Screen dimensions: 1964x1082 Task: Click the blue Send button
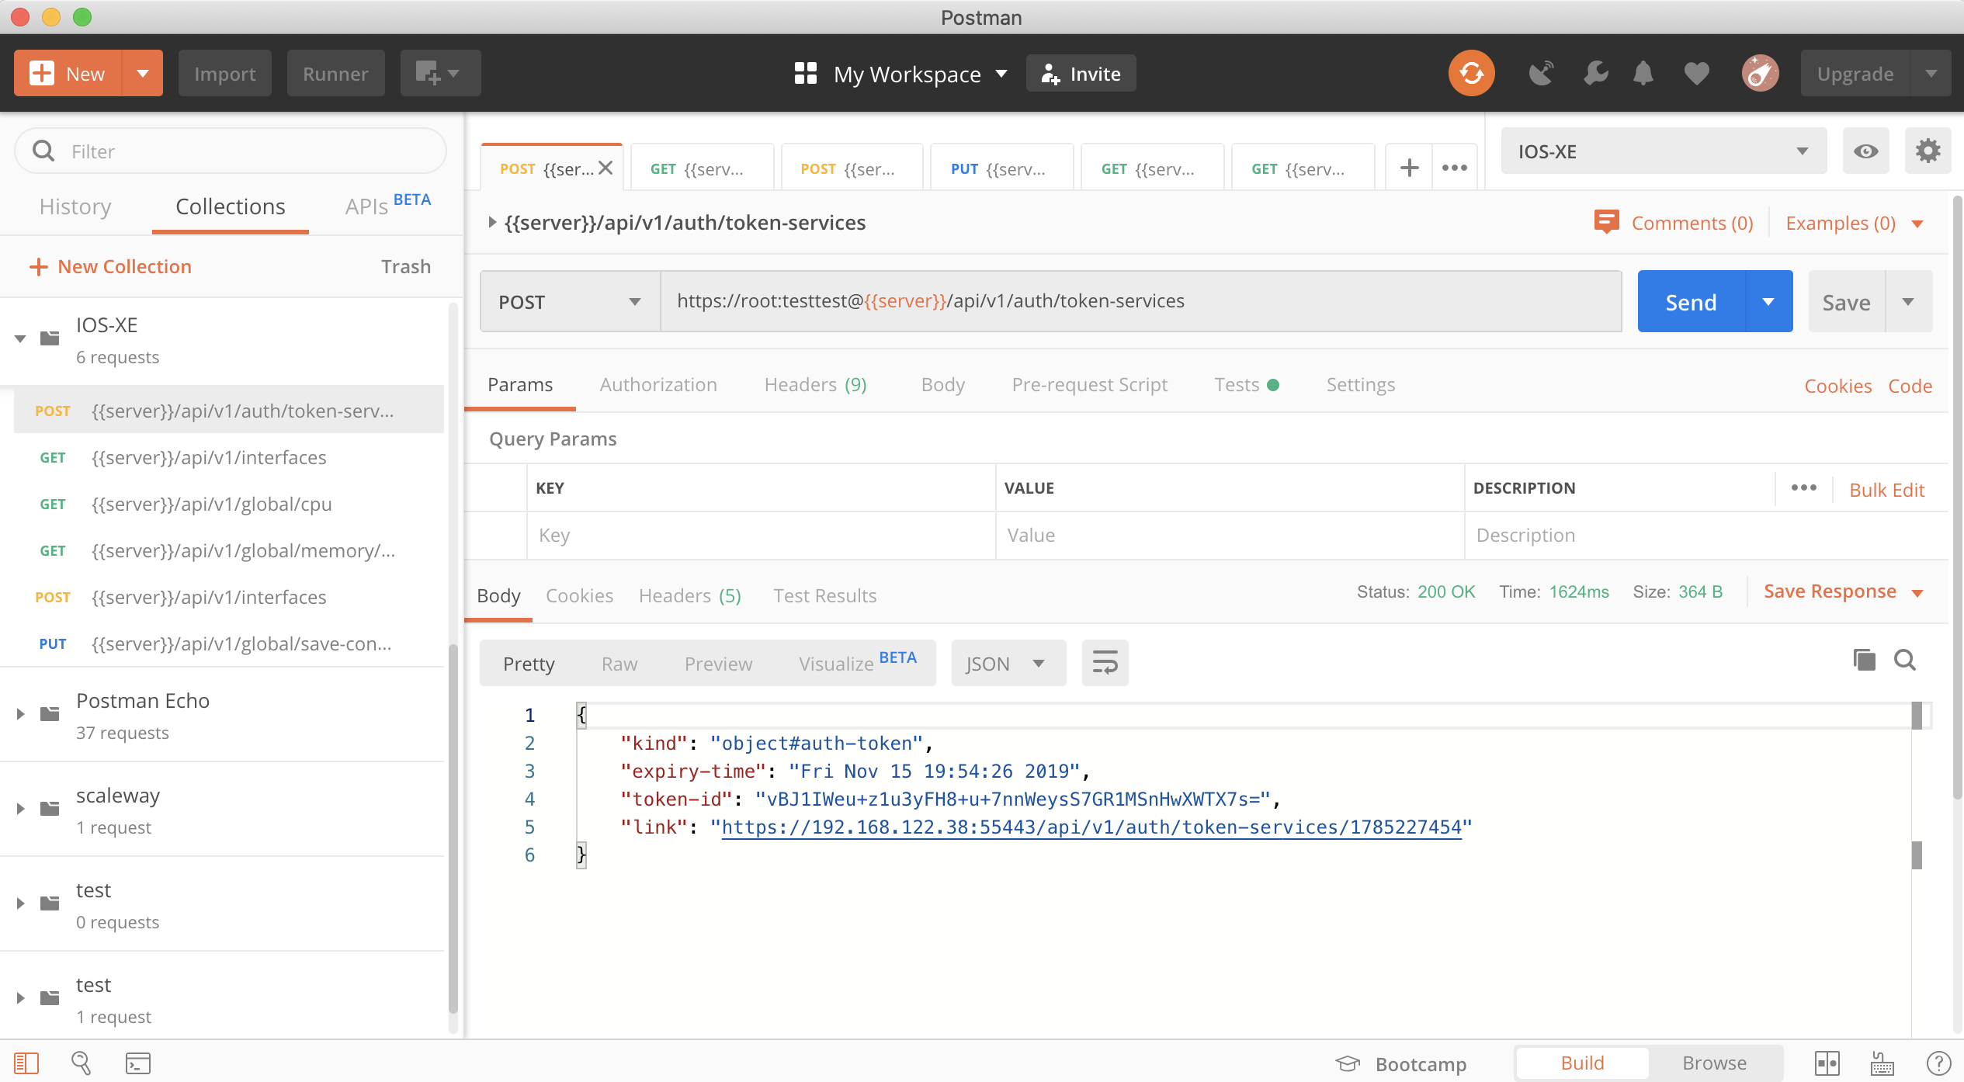click(1691, 302)
